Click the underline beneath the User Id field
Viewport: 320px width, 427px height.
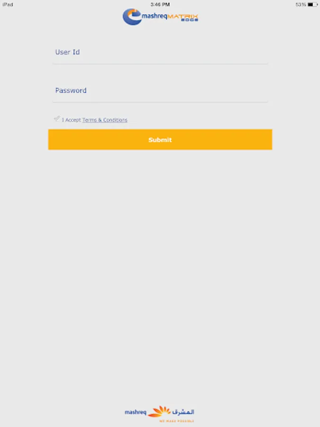pyautogui.click(x=160, y=64)
